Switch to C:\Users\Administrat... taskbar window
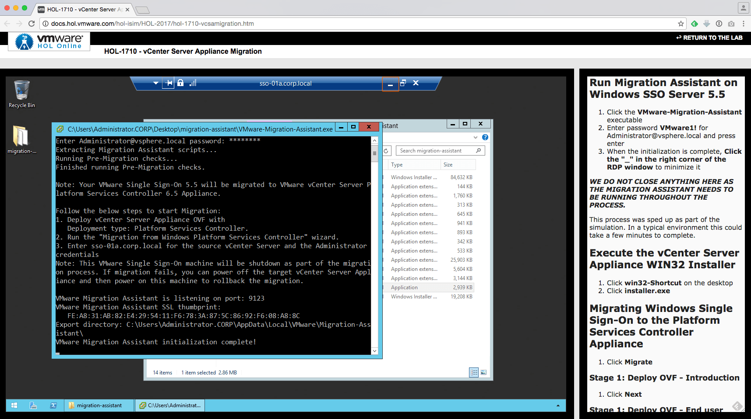This screenshot has width=751, height=419. [x=170, y=405]
